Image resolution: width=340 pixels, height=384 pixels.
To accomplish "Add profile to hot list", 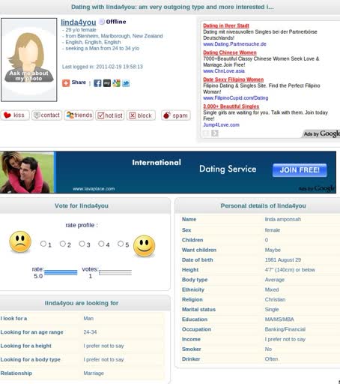I will click(x=110, y=115).
